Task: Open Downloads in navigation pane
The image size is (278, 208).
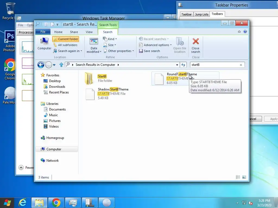Action: (x=57, y=87)
